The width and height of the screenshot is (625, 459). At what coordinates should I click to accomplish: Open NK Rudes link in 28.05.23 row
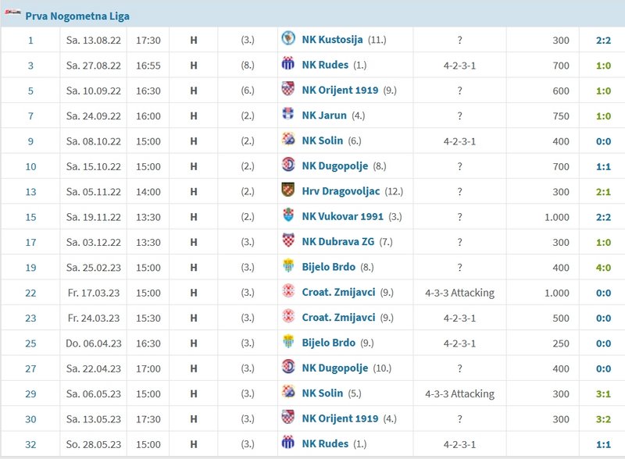(325, 443)
